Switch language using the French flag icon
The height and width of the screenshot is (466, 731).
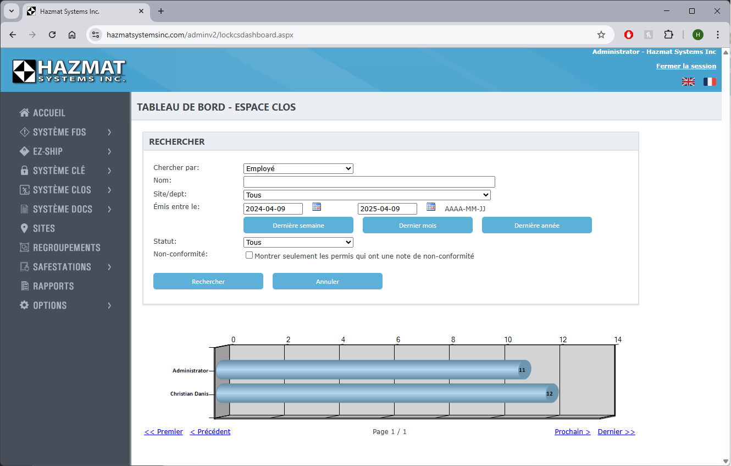(x=710, y=81)
